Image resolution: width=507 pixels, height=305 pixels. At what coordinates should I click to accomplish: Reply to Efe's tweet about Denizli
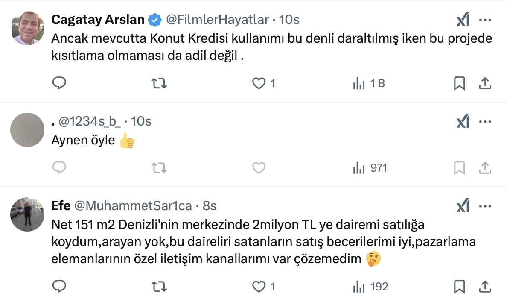click(59, 286)
